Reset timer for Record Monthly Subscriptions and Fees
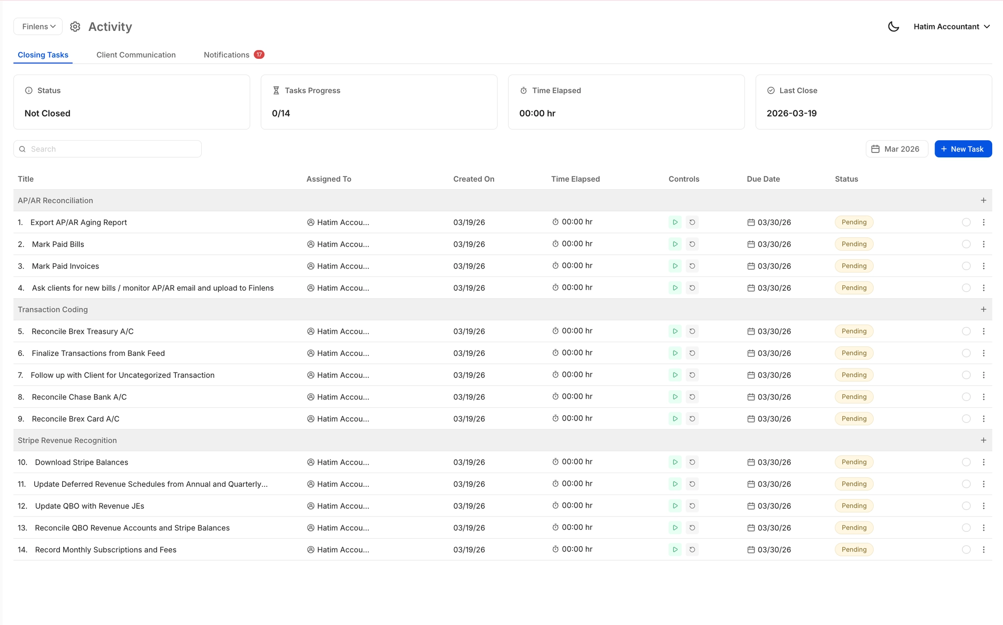1003x625 pixels. tap(692, 550)
